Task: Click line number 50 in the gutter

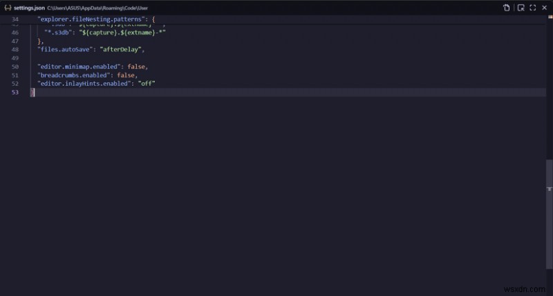Action: (x=15, y=66)
